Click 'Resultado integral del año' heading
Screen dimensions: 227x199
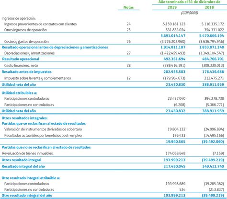pyautogui.click(x=23, y=166)
